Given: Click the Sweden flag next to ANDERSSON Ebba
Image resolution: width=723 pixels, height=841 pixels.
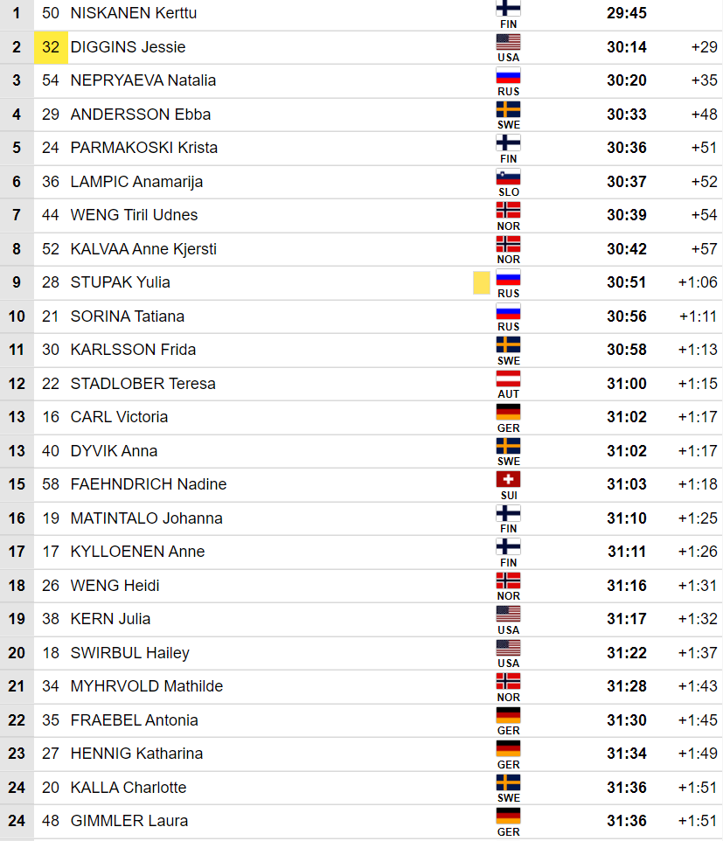Looking at the screenshot, I should (508, 109).
